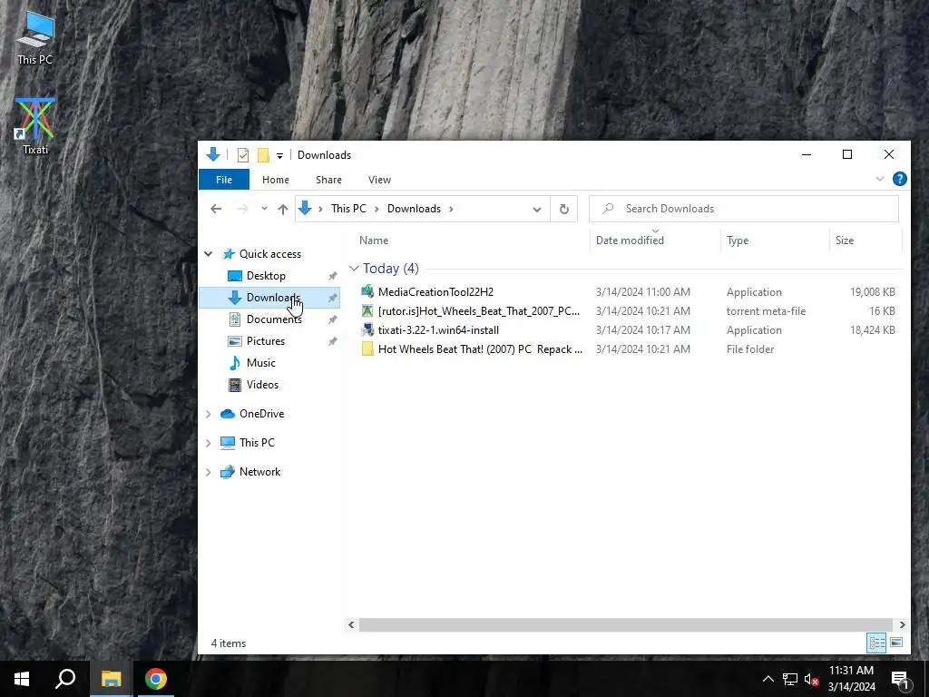The height and width of the screenshot is (697, 929).
Task: Open Google Chrome from the taskbar
Action: [x=155, y=679]
